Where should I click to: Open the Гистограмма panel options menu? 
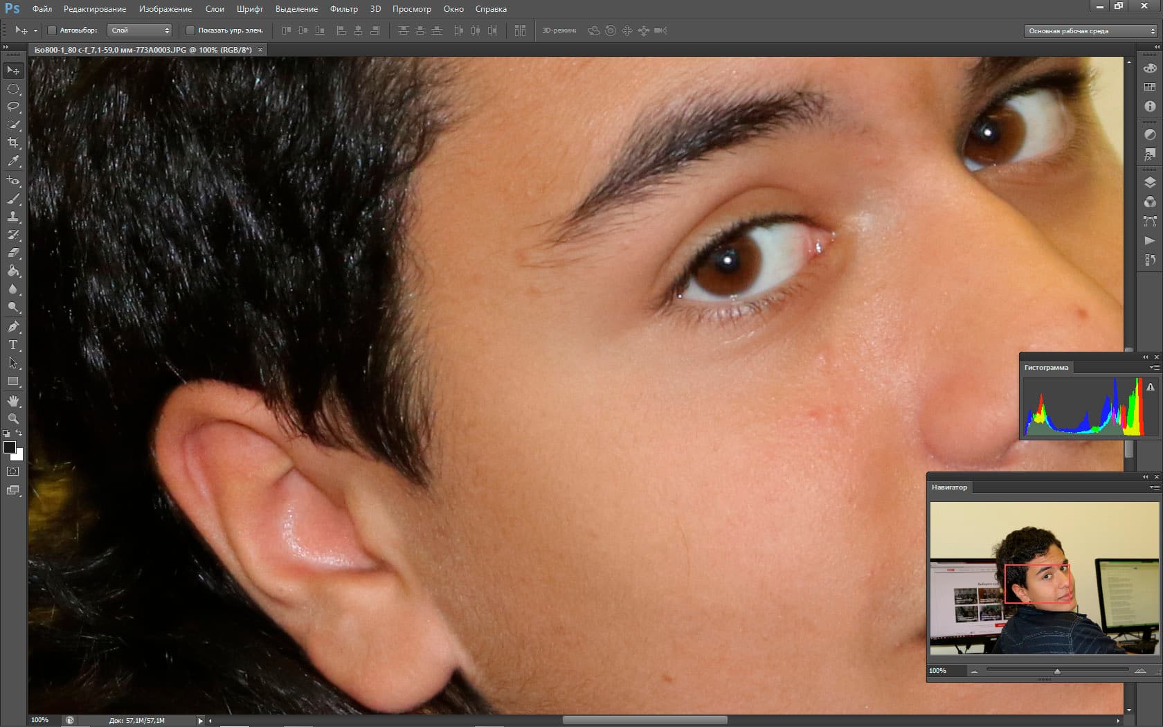click(1154, 368)
